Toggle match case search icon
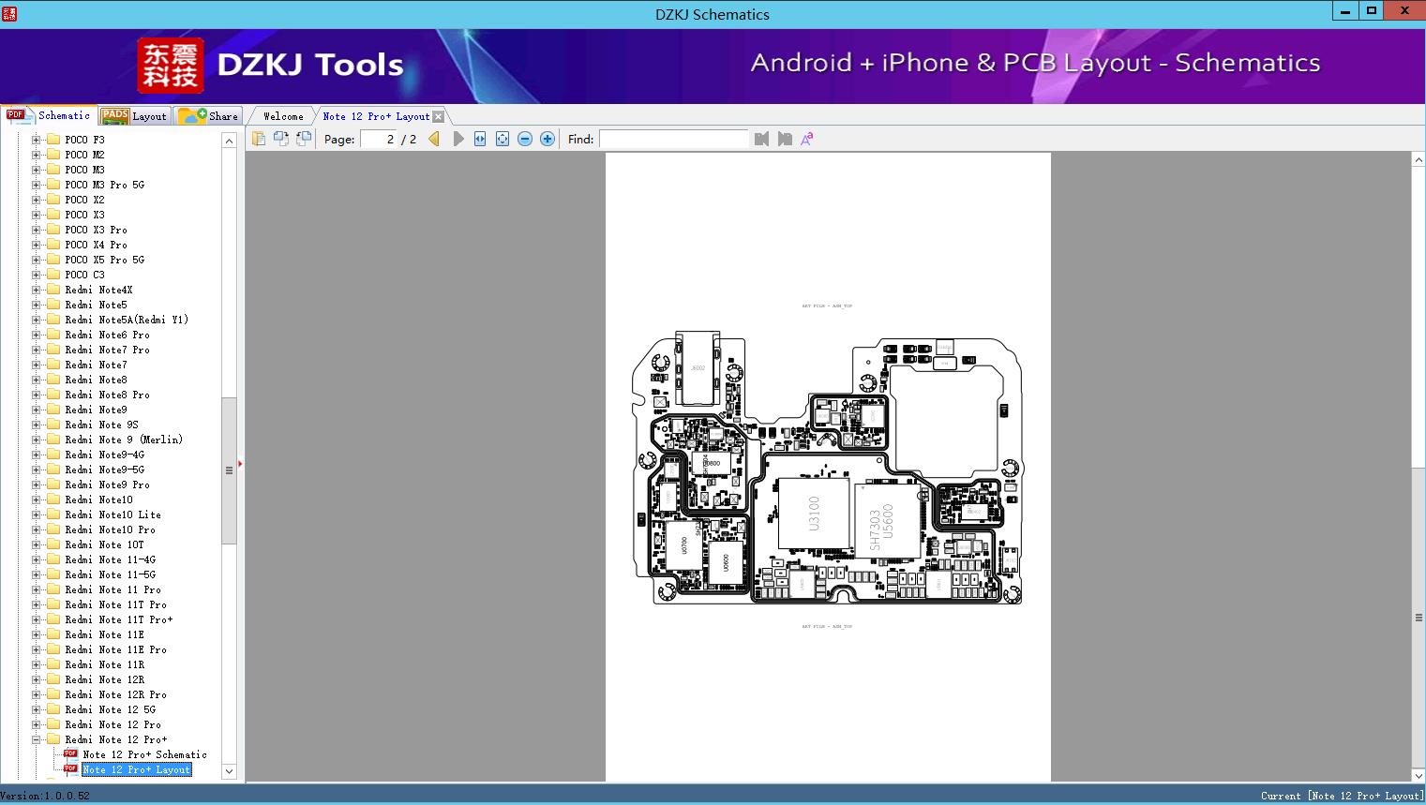Screen dimensions: 1426x805 click(806, 139)
